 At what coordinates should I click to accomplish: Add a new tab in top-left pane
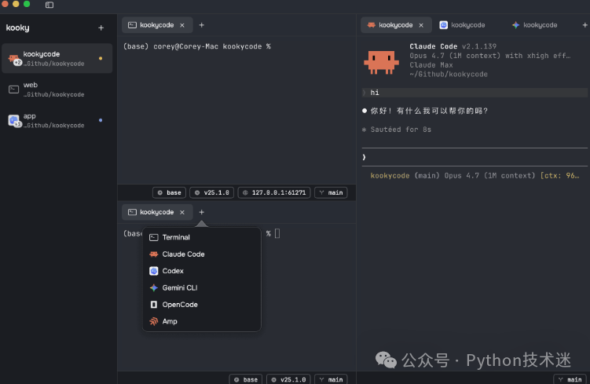(202, 25)
